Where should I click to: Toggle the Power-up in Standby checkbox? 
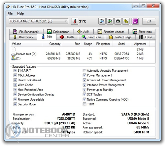coord(84,90)
